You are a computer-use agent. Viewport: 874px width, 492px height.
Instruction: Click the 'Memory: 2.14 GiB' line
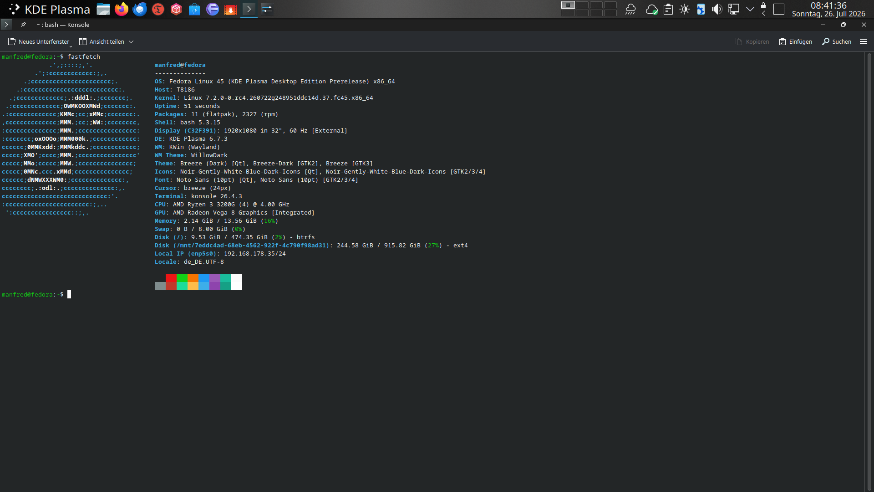216,221
